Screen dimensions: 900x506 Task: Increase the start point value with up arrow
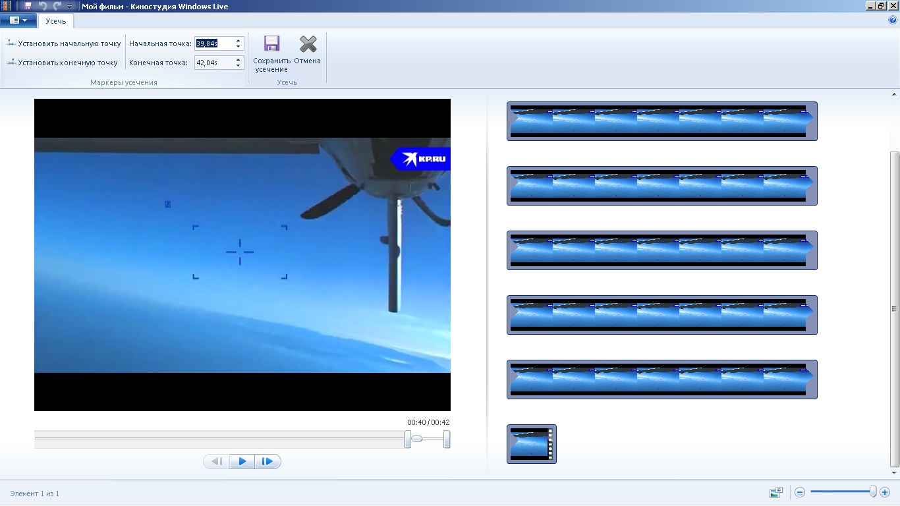pyautogui.click(x=239, y=41)
